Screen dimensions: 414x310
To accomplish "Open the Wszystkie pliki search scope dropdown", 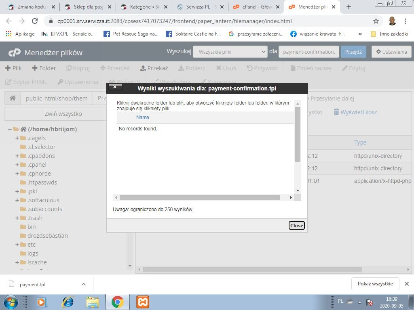I will click(230, 52).
